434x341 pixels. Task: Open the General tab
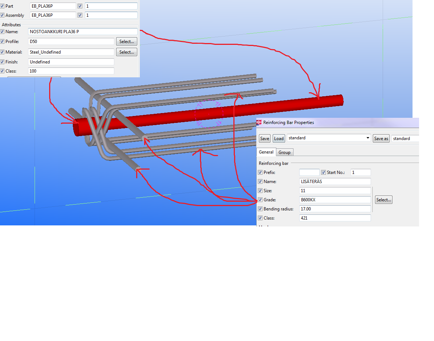(266, 152)
